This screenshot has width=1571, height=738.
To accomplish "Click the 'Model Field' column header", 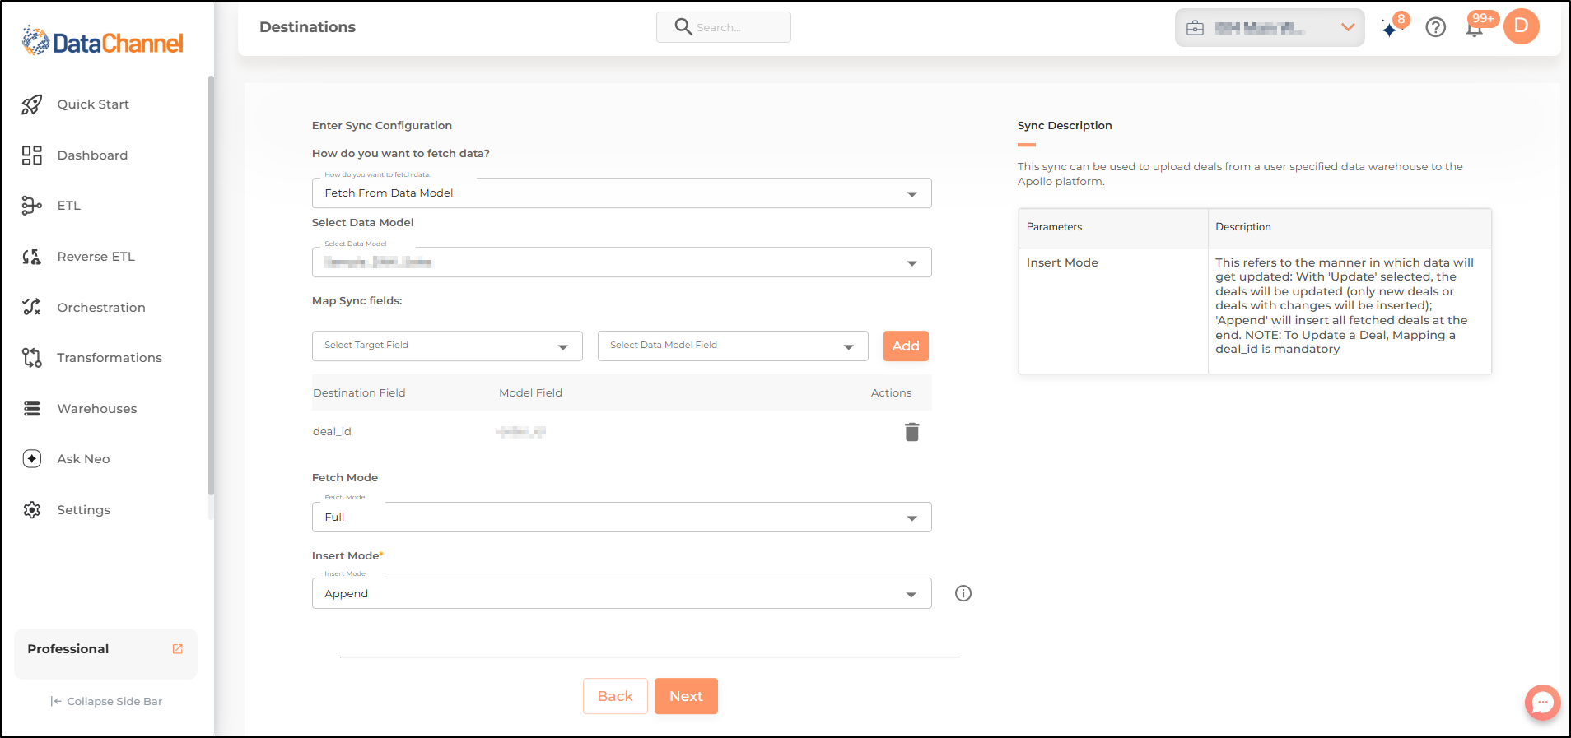I will click(530, 393).
